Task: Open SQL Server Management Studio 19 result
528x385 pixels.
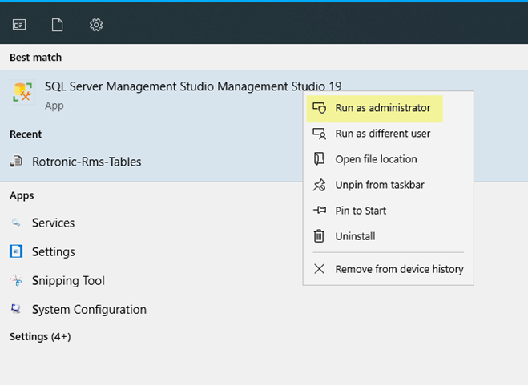Action: tap(193, 86)
